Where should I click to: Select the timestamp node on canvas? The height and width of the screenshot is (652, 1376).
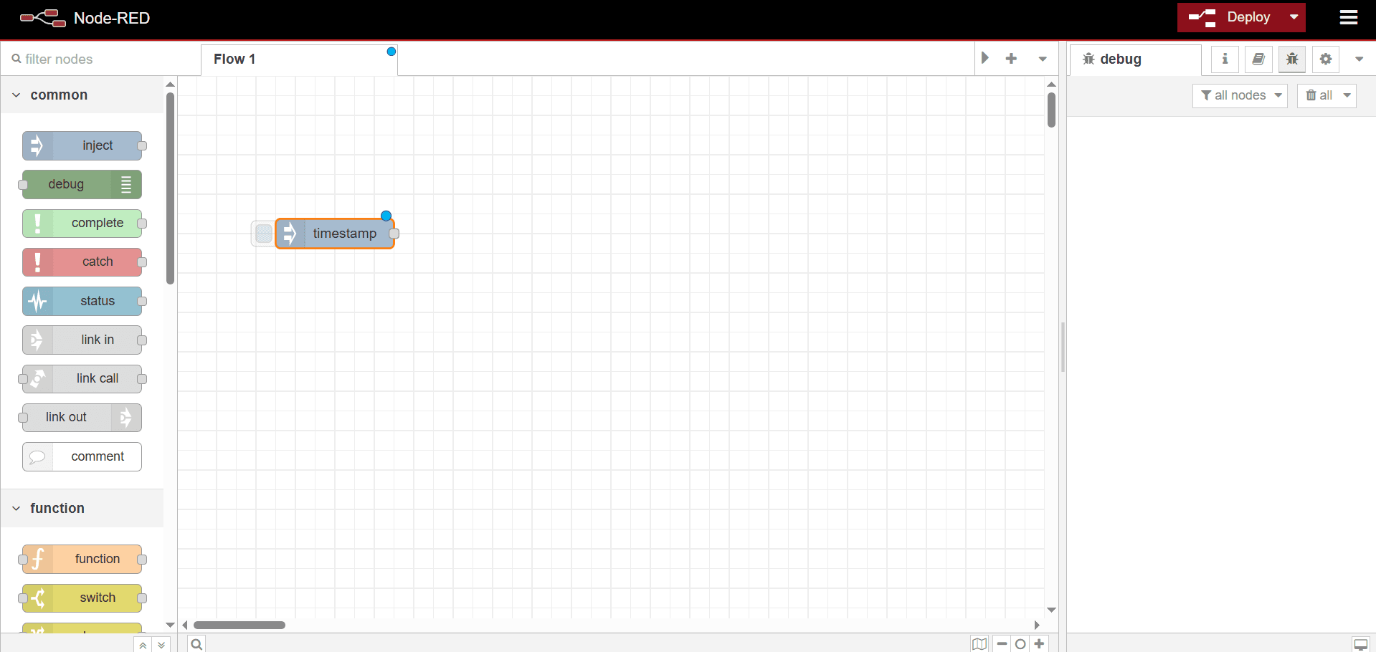(x=335, y=234)
